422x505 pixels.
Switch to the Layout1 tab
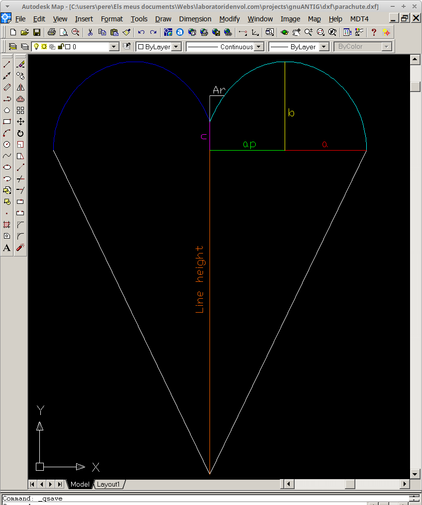coord(108,485)
